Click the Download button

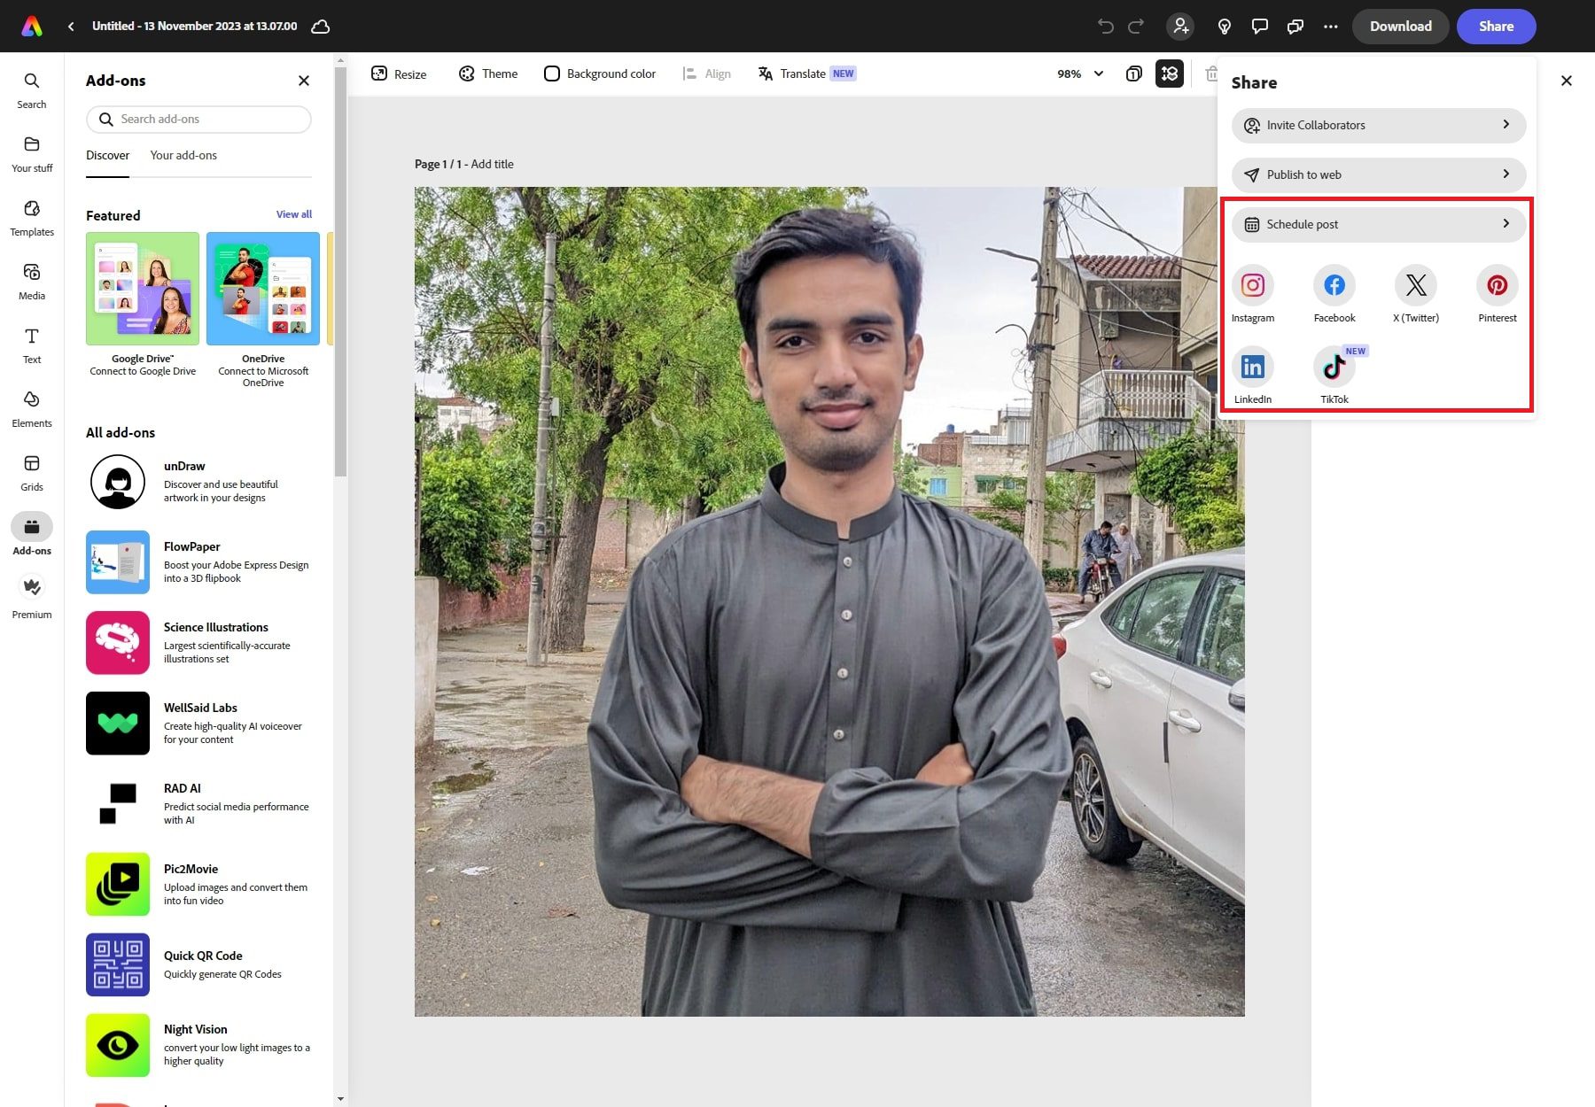1400,26
